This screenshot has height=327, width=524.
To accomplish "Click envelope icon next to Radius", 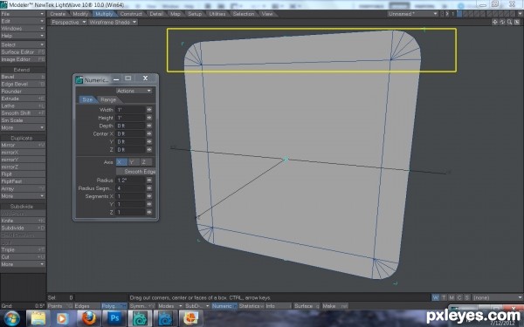I will point(149,180).
